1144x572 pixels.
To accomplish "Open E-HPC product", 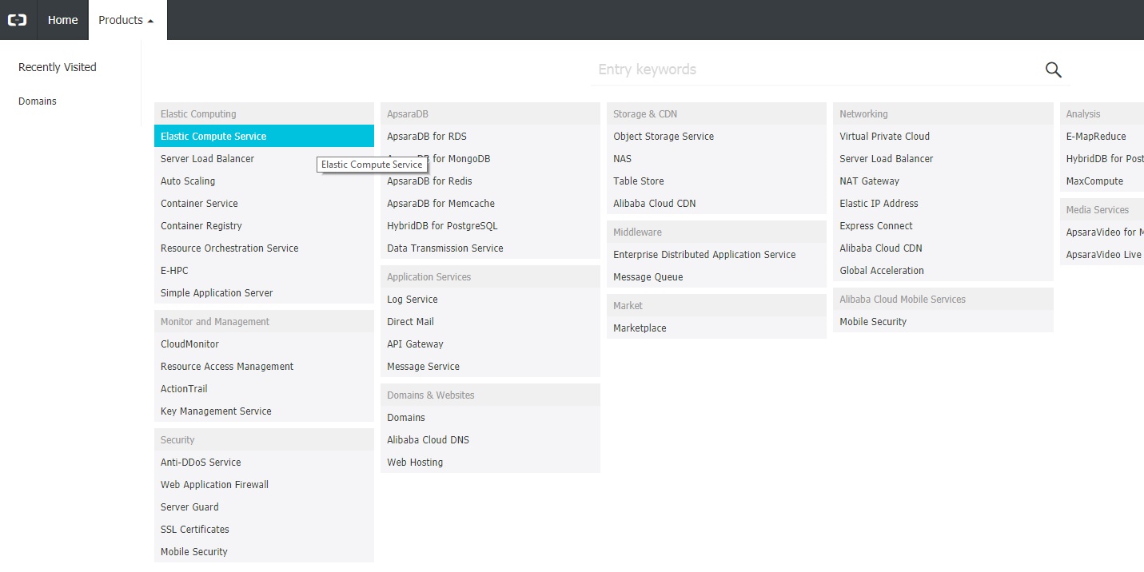I will (x=264, y=270).
